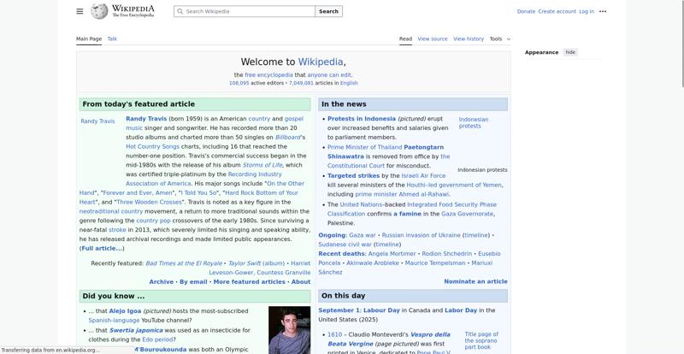
Task: Open the anyone can edit link
Action: pos(329,75)
